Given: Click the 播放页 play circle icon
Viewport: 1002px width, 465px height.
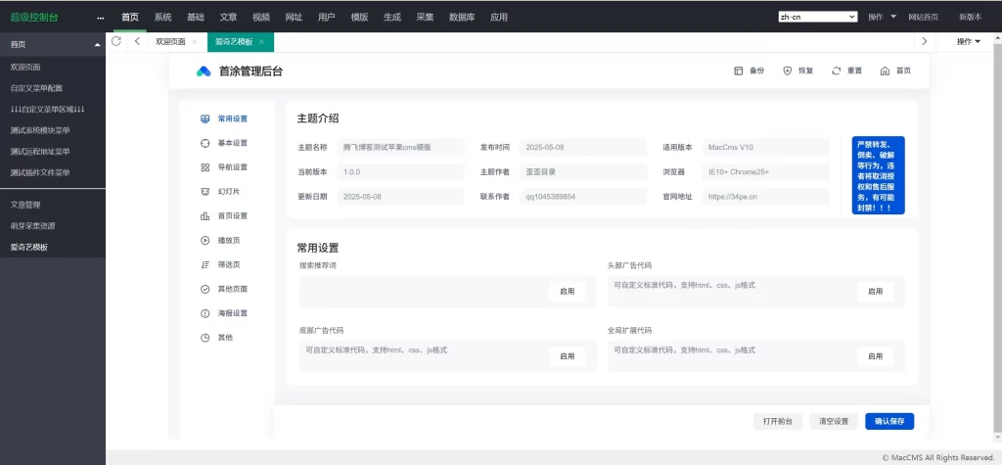Looking at the screenshot, I should click(x=205, y=241).
